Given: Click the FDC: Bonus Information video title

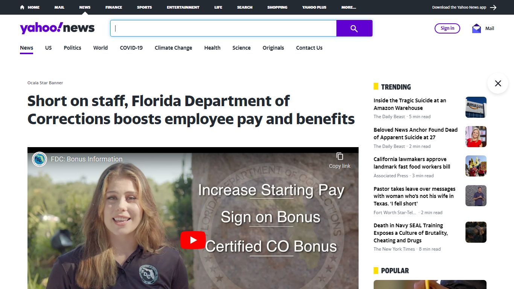Looking at the screenshot, I should 87,159.
